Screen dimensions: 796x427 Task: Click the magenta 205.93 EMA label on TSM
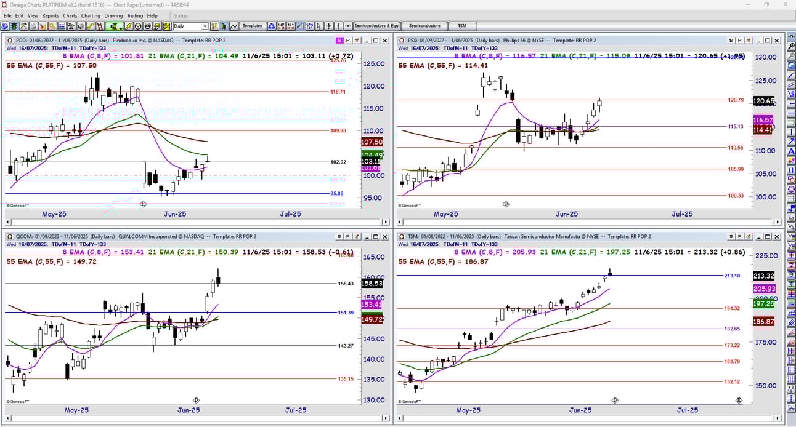pos(764,289)
